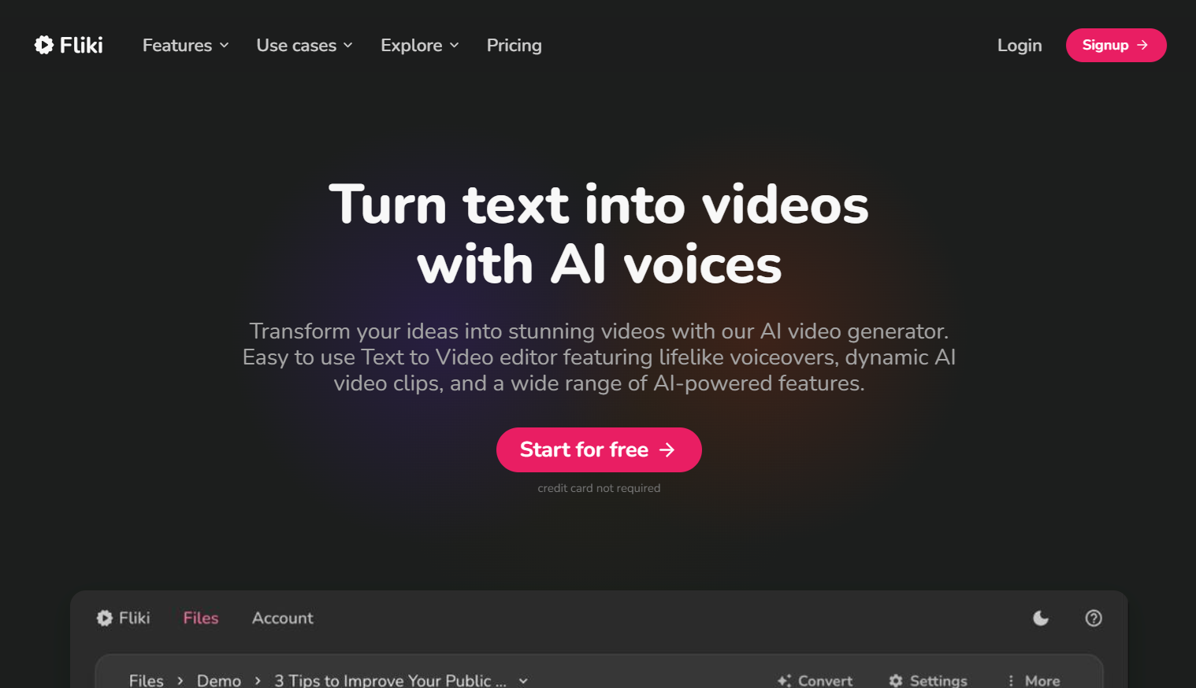Expand the Features dropdown menu
Viewport: 1196px width, 688px height.
coord(185,45)
